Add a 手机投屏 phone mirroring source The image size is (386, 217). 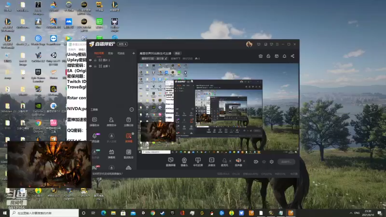198,162
